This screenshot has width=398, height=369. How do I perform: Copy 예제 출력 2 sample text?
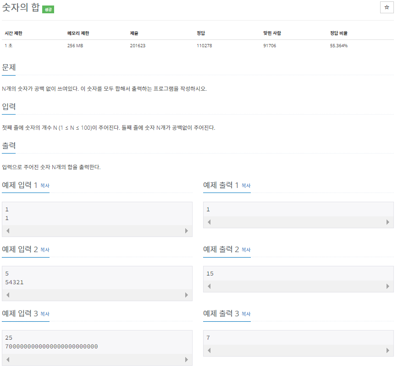pos(246,250)
